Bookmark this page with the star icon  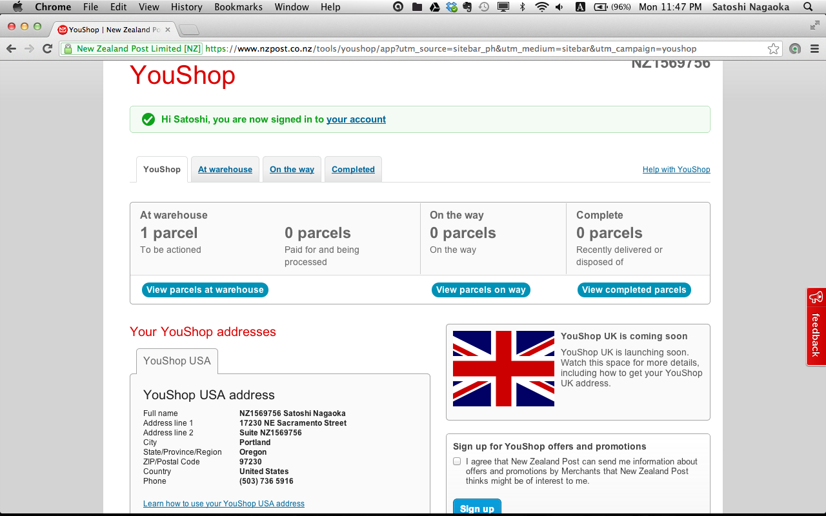[x=773, y=48]
